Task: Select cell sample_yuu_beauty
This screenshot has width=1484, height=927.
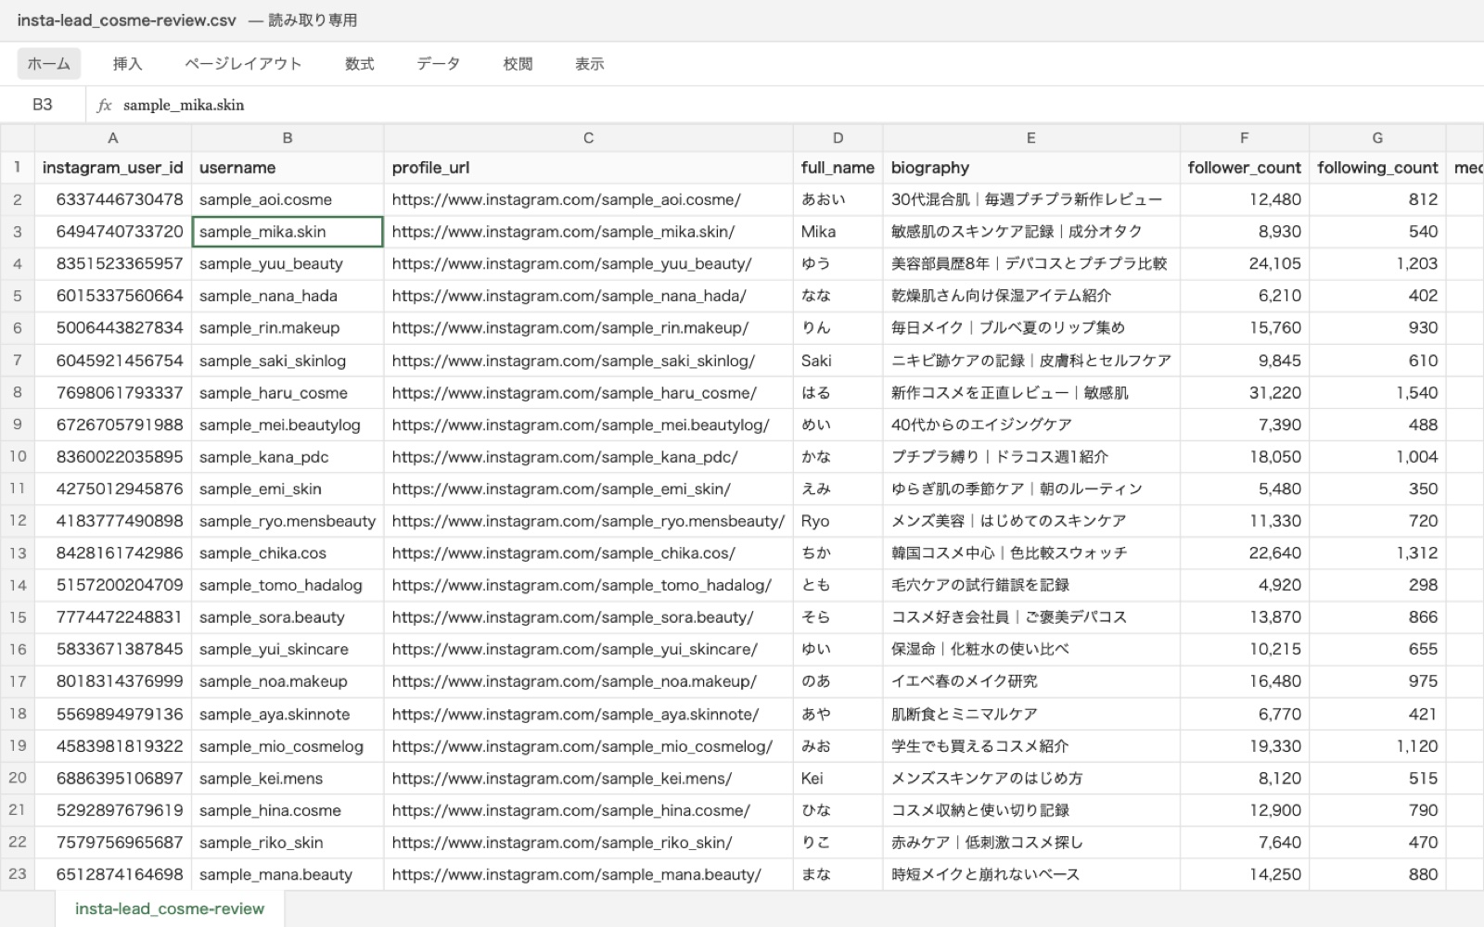Action: [x=288, y=263]
